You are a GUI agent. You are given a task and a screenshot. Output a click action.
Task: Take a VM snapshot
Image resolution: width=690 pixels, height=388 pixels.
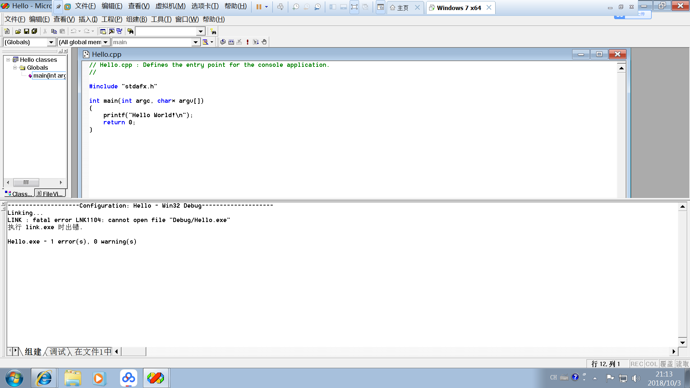296,7
